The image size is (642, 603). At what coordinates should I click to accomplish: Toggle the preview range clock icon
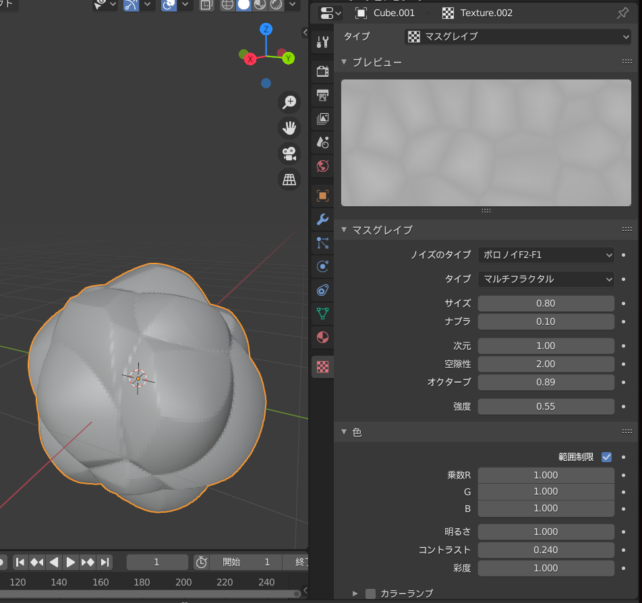tap(201, 562)
